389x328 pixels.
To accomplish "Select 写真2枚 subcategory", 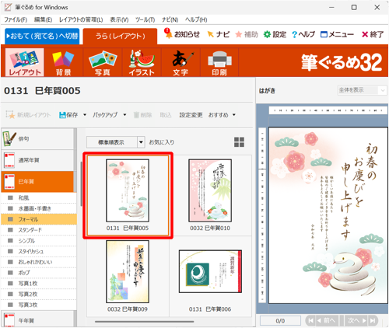I will [x=39, y=294].
